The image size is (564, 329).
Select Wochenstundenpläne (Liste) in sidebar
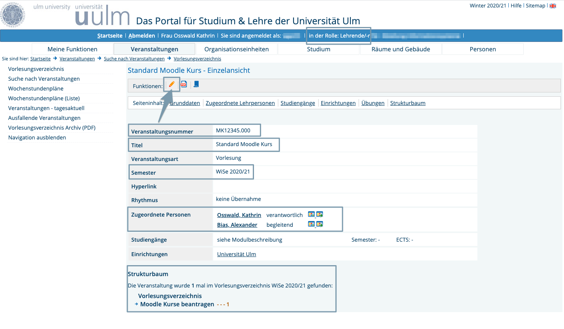pos(44,98)
